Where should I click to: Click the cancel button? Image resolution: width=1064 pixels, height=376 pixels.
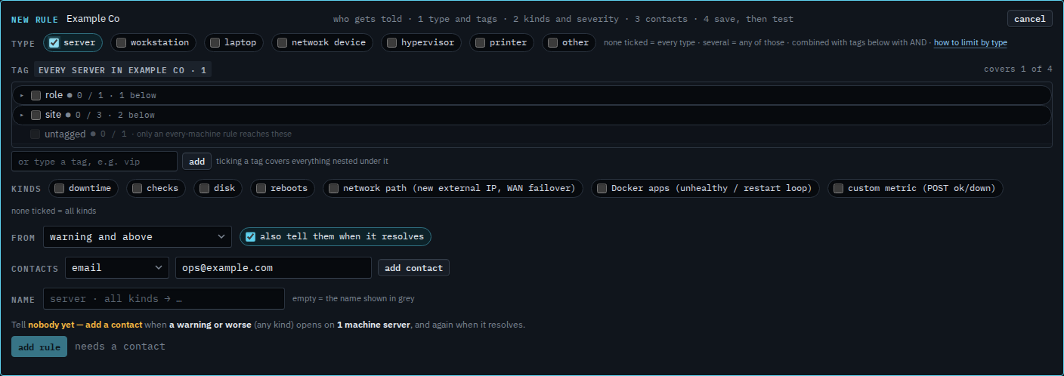tap(1029, 19)
